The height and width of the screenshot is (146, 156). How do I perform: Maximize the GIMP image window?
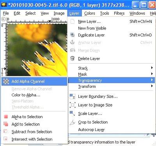pyautogui.click(x=144, y=5)
